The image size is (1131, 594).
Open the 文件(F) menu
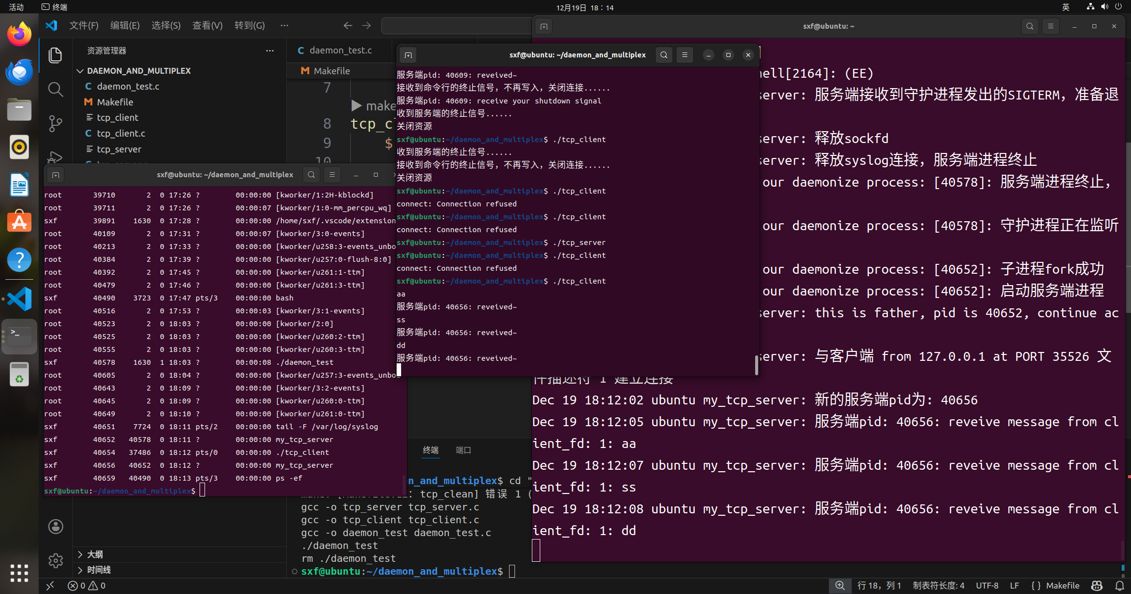pyautogui.click(x=84, y=25)
